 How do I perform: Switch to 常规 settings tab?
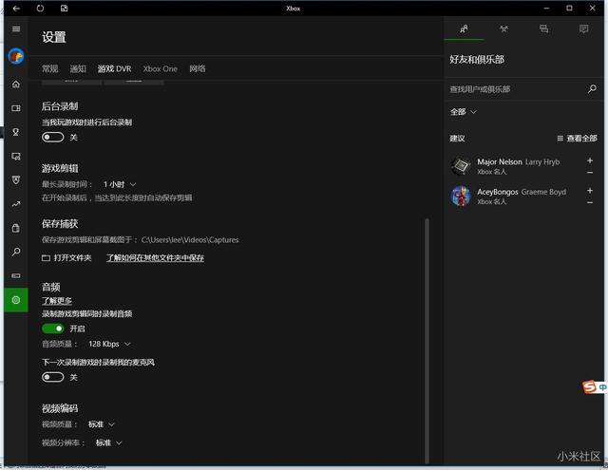click(50, 68)
